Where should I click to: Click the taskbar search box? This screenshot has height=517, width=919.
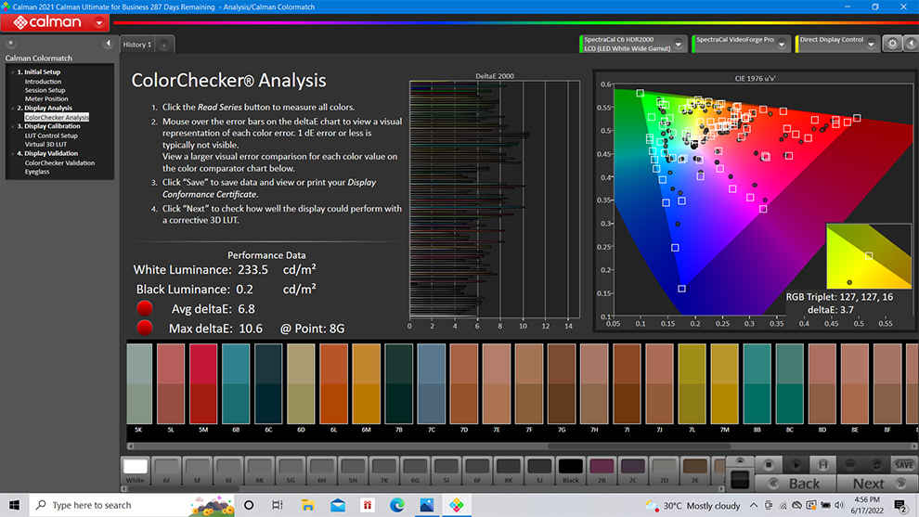131,505
